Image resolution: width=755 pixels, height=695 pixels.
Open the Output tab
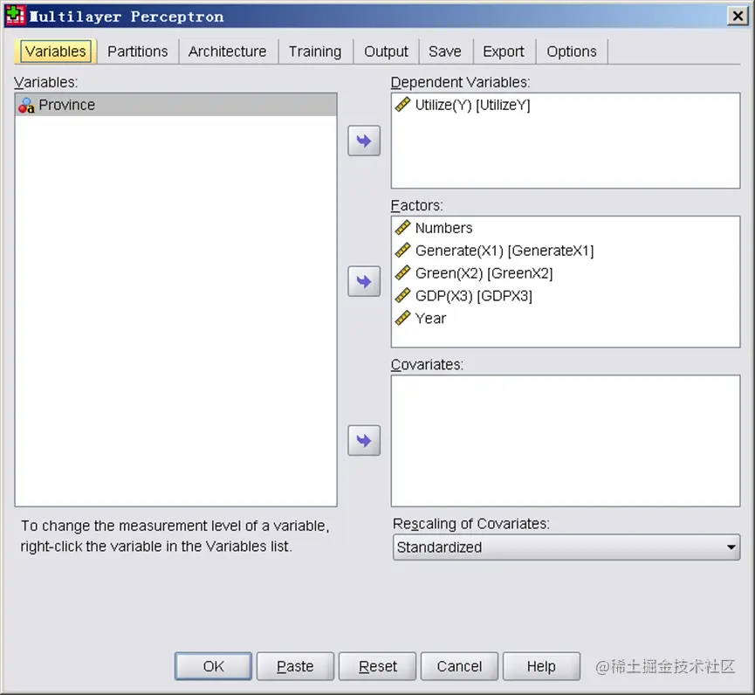(386, 51)
